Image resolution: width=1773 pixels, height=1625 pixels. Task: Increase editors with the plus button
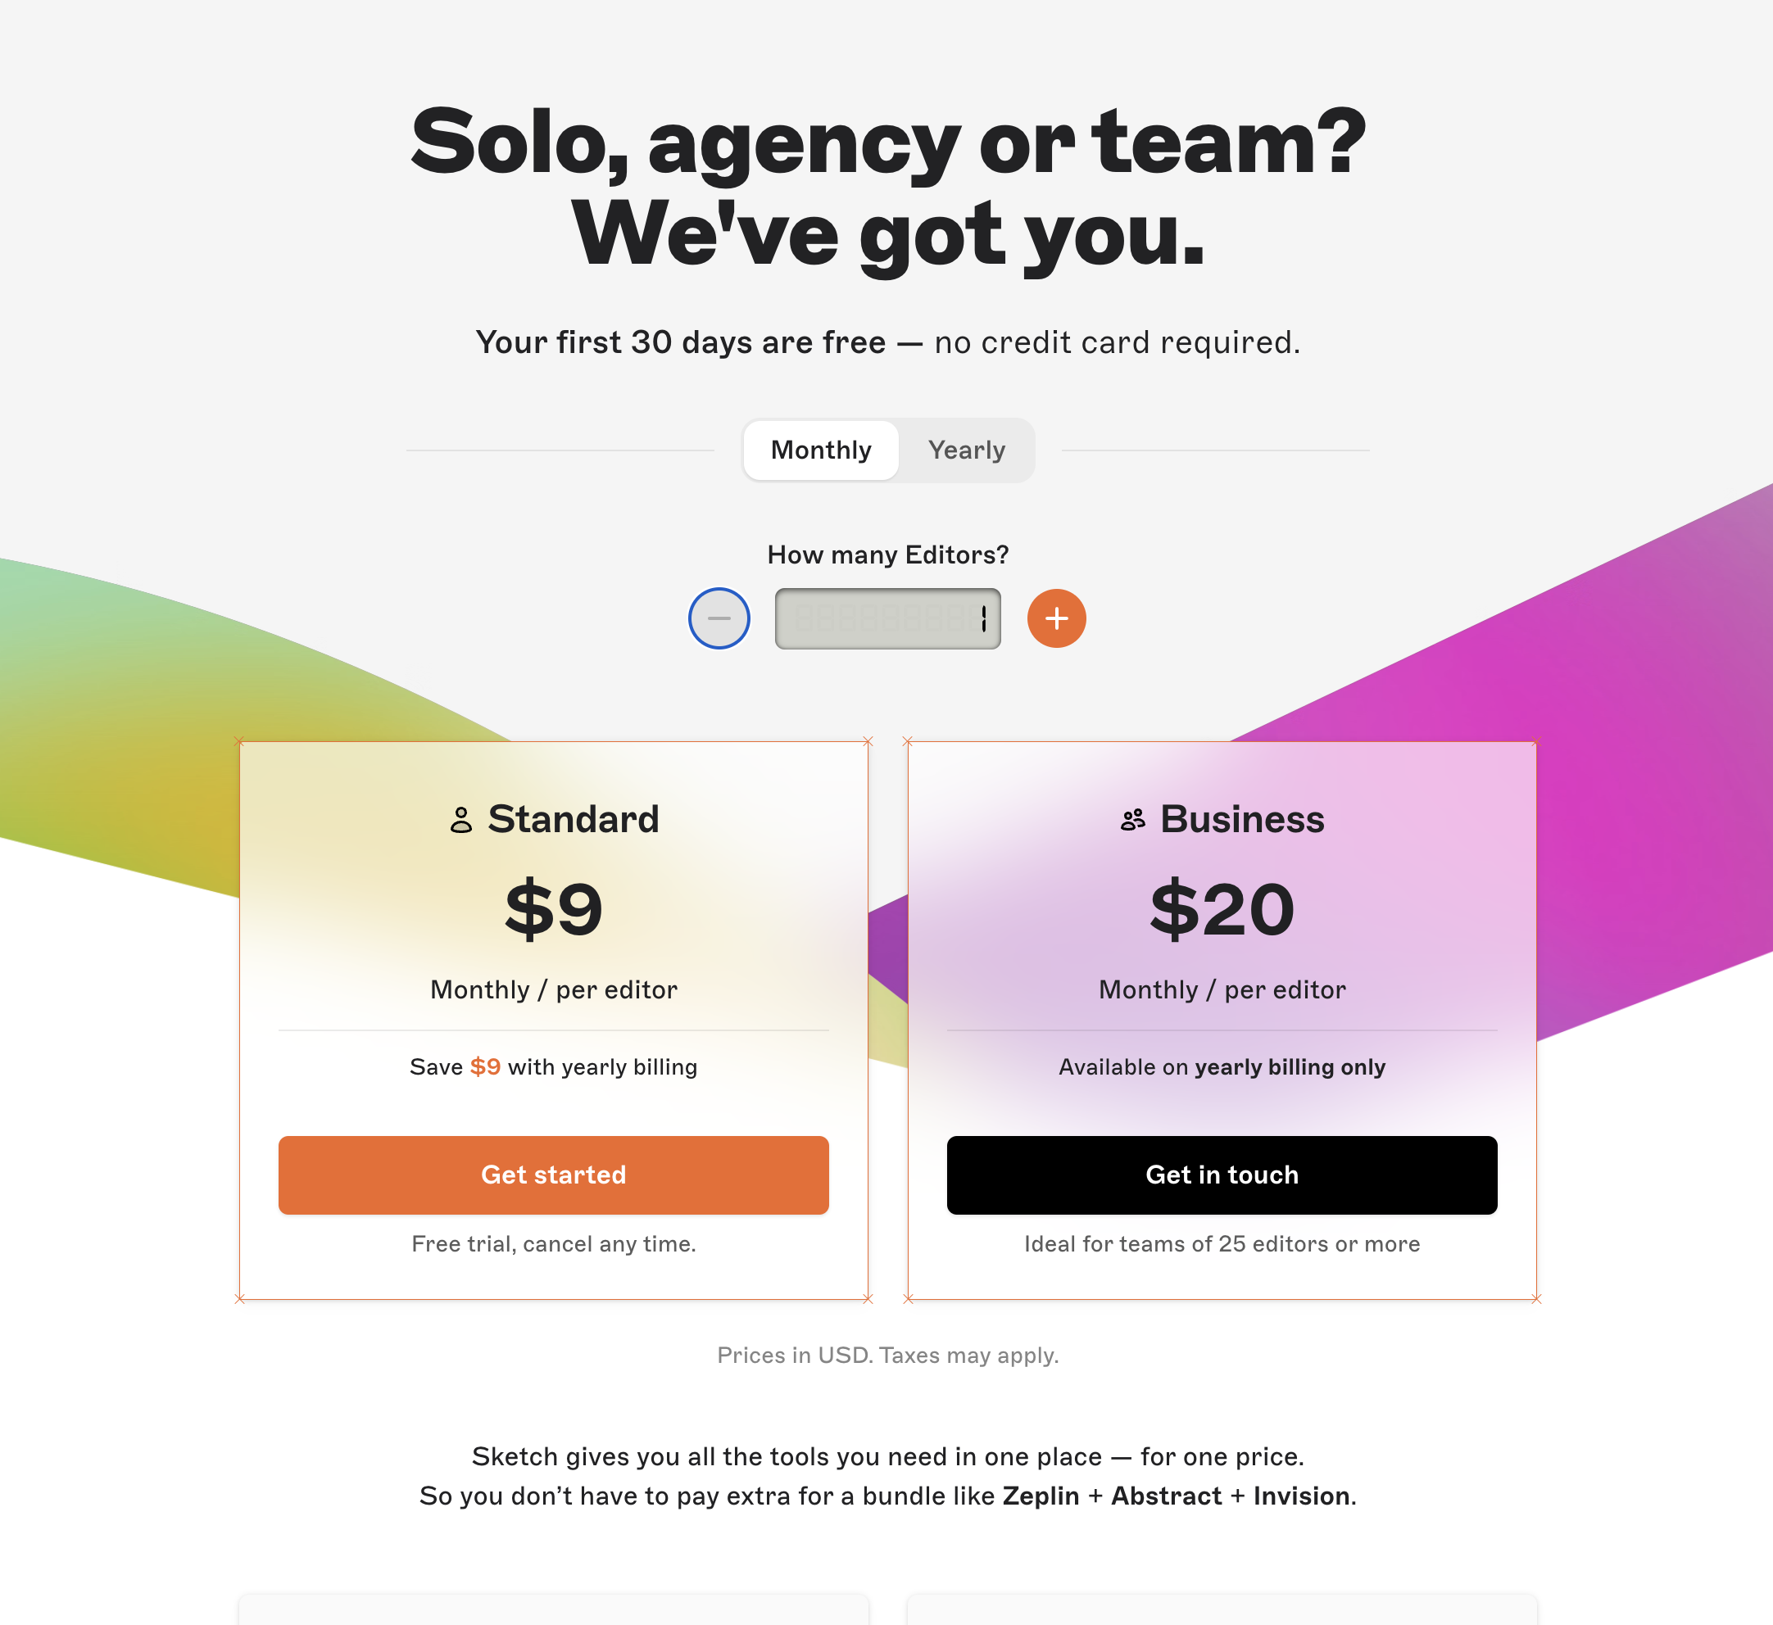[x=1056, y=618]
